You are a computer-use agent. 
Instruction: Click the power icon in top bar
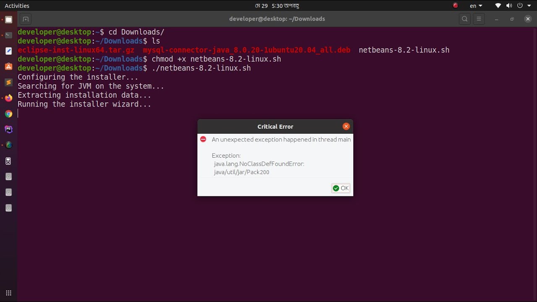point(520,6)
